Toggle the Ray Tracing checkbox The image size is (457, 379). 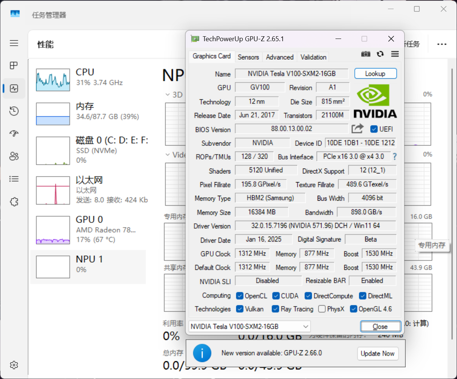click(275, 309)
